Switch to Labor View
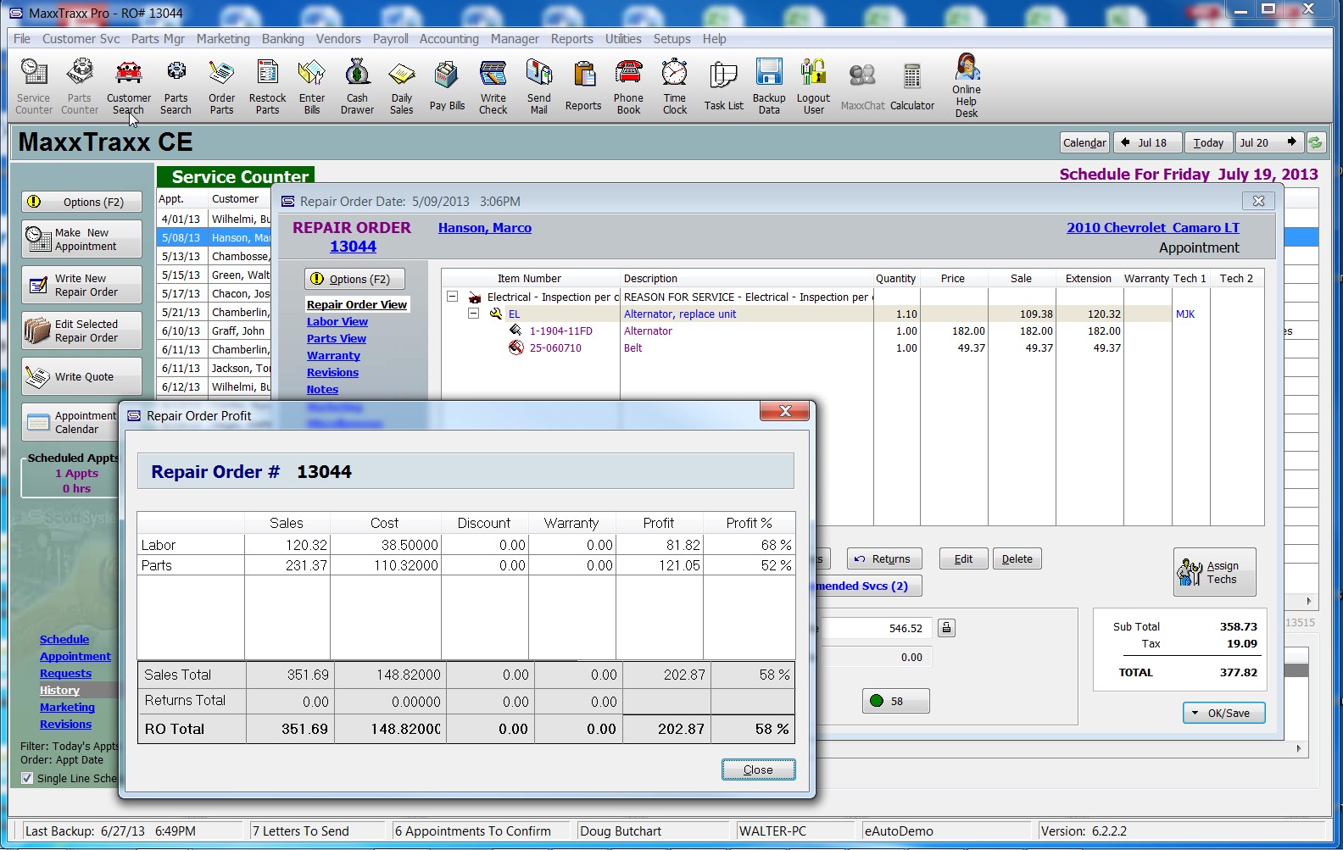The image size is (1343, 850). [337, 322]
